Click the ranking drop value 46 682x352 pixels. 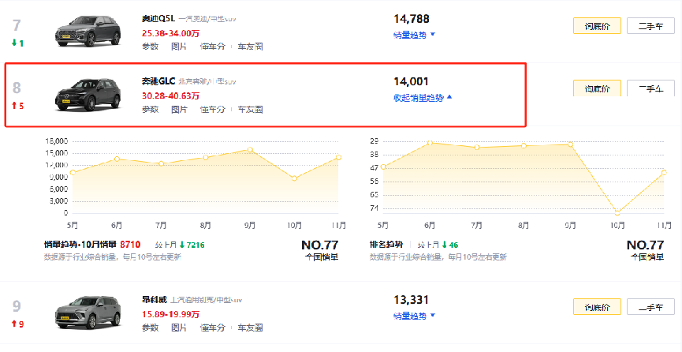point(453,245)
